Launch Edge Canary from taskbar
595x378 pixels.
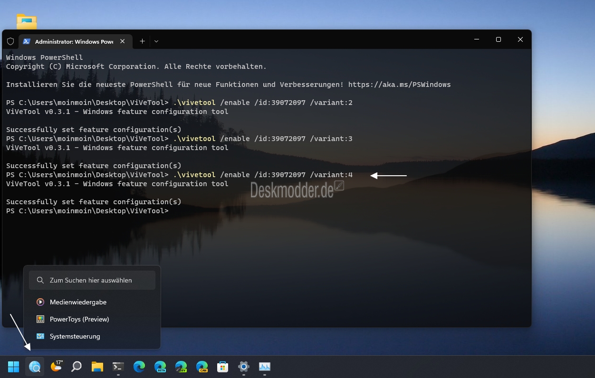[202, 367]
